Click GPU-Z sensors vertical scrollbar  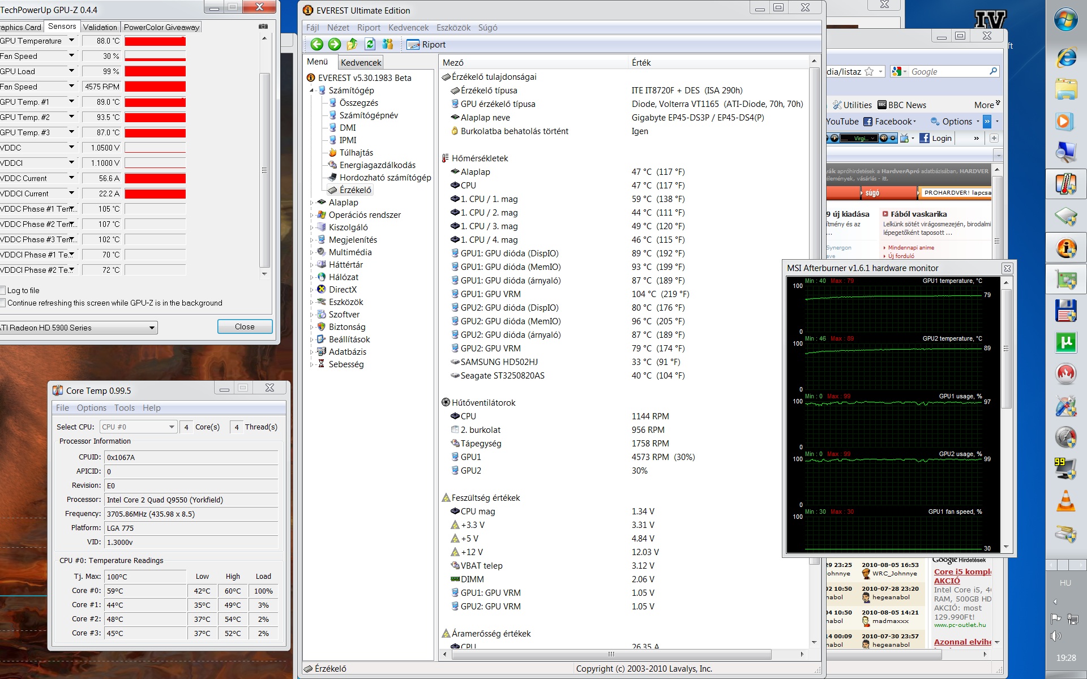click(x=264, y=170)
